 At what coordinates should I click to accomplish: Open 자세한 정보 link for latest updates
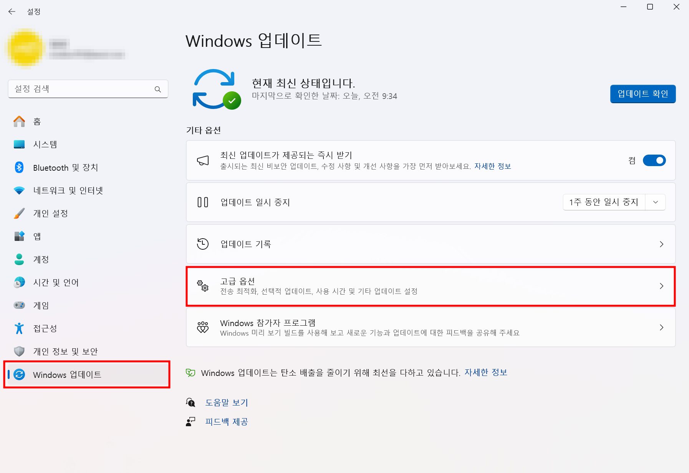click(x=492, y=166)
